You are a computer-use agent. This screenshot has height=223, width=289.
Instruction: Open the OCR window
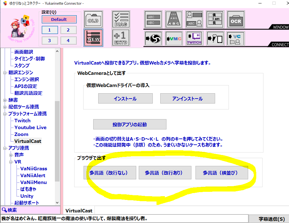236,19
